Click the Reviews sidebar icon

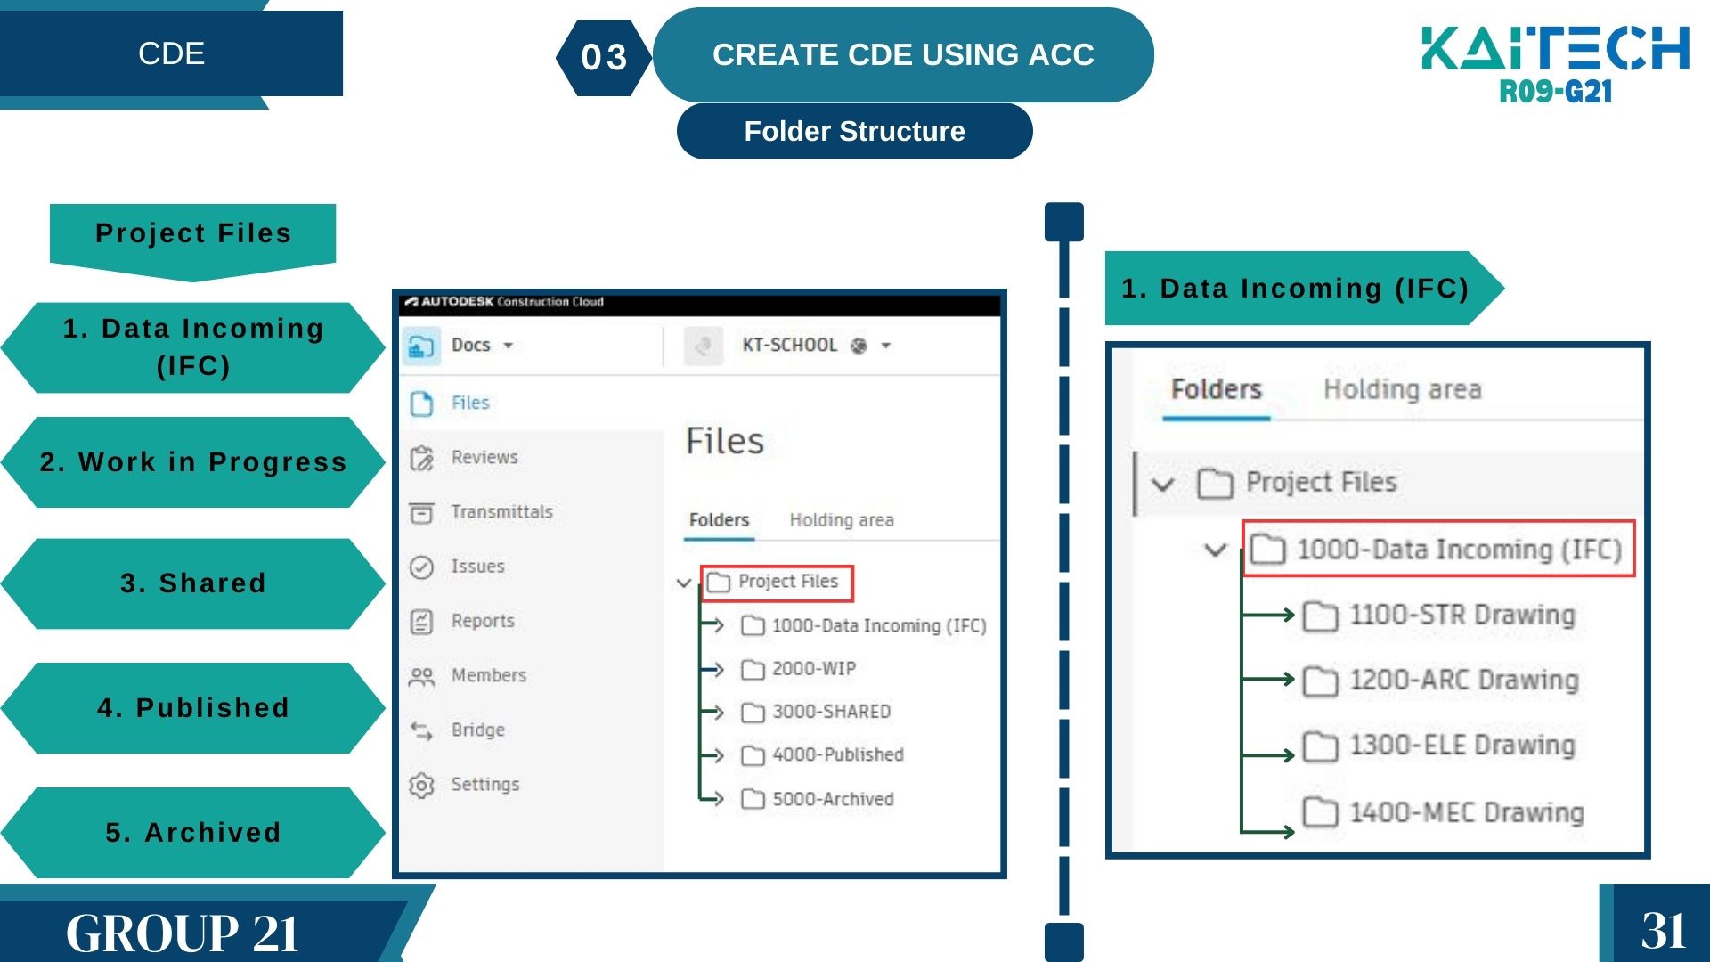[421, 458]
